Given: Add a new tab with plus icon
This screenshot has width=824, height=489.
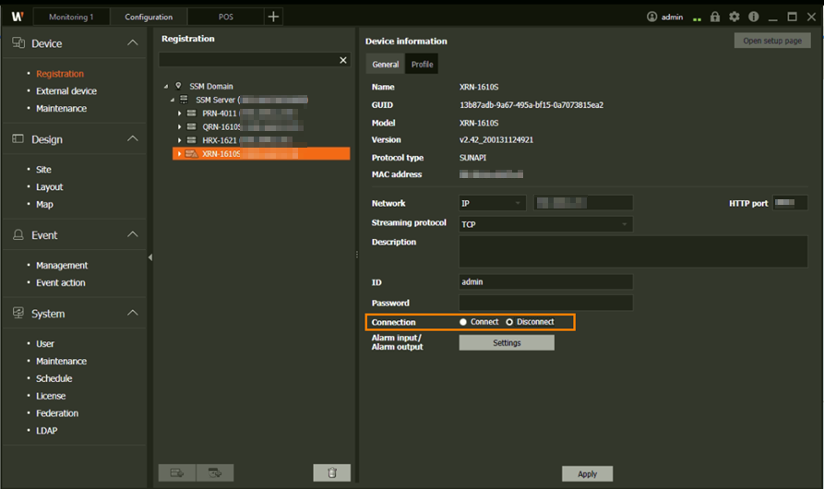Looking at the screenshot, I should 273,17.
